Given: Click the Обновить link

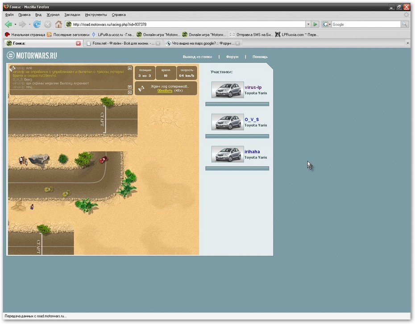Looking at the screenshot, I should coord(165,91).
